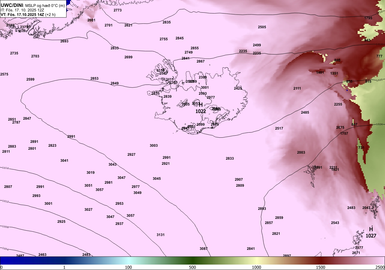Click the 3041 value

click(x=64, y=161)
